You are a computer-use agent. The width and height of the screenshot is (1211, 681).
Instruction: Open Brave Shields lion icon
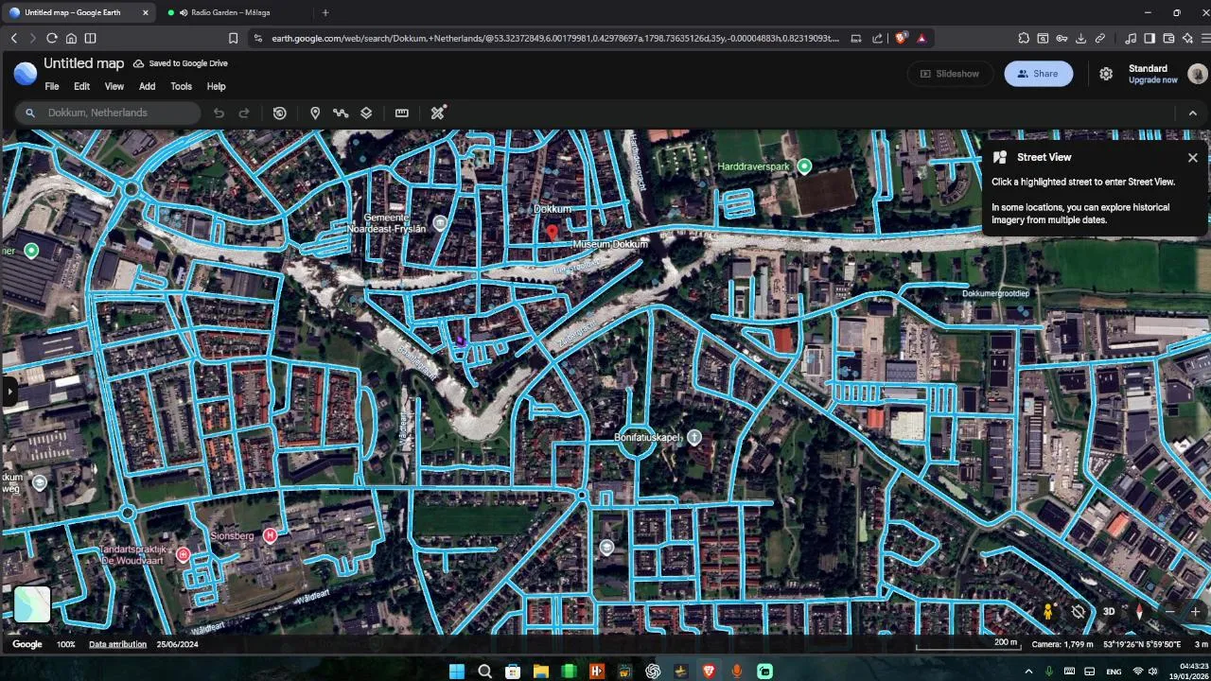click(x=901, y=38)
